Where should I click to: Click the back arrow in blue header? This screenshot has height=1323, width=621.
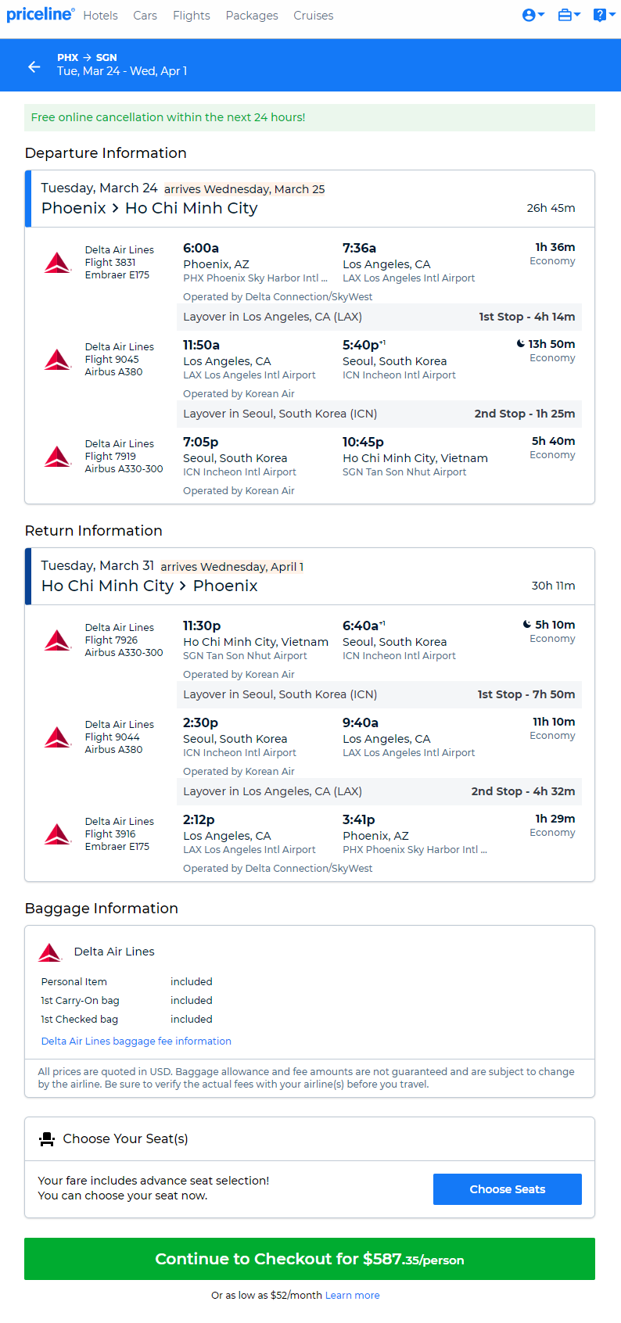[34, 67]
